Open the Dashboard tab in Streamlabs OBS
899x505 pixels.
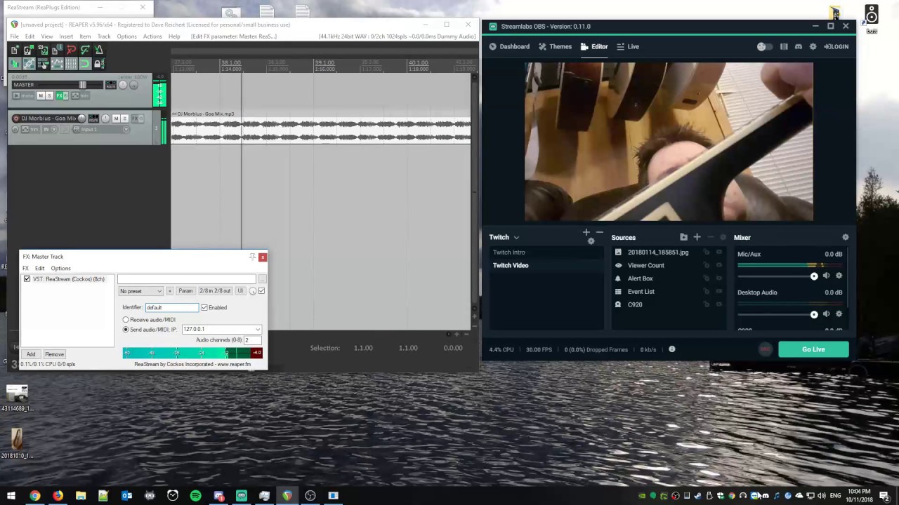point(509,46)
